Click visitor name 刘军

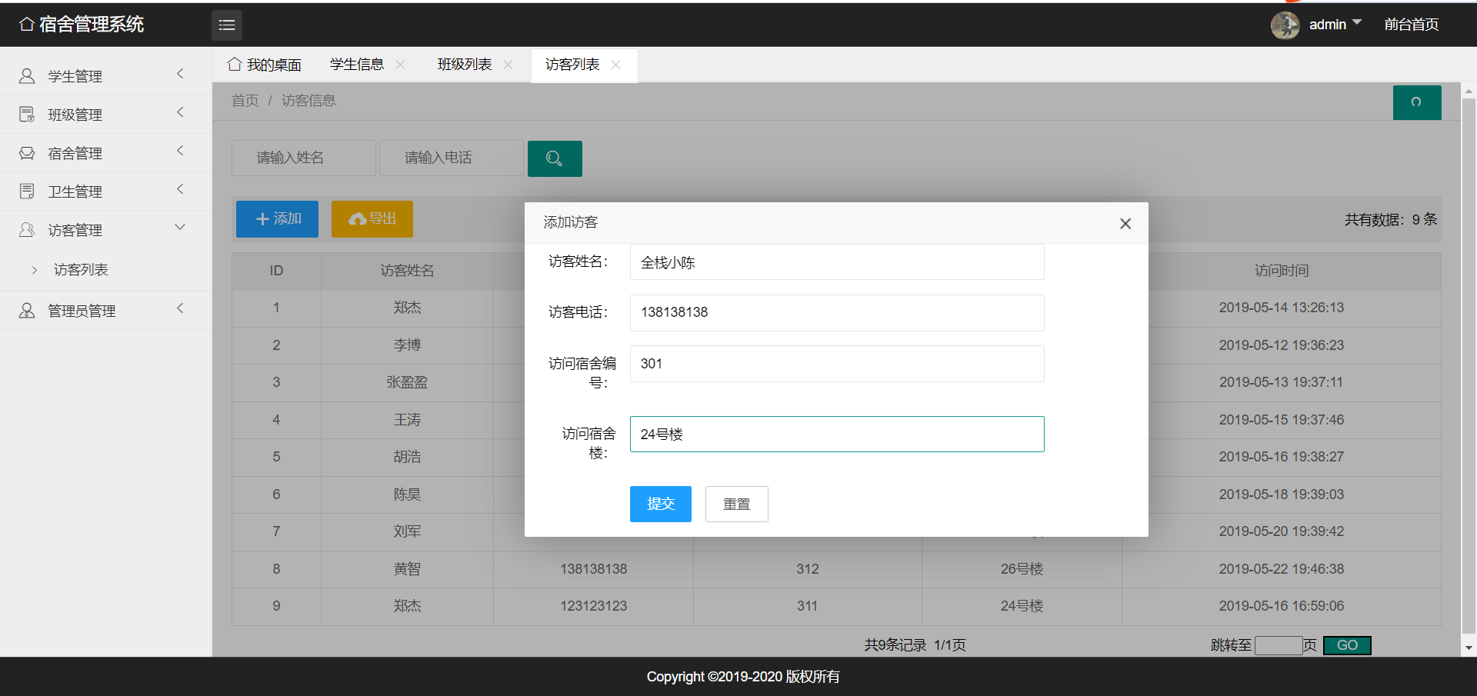tap(407, 531)
